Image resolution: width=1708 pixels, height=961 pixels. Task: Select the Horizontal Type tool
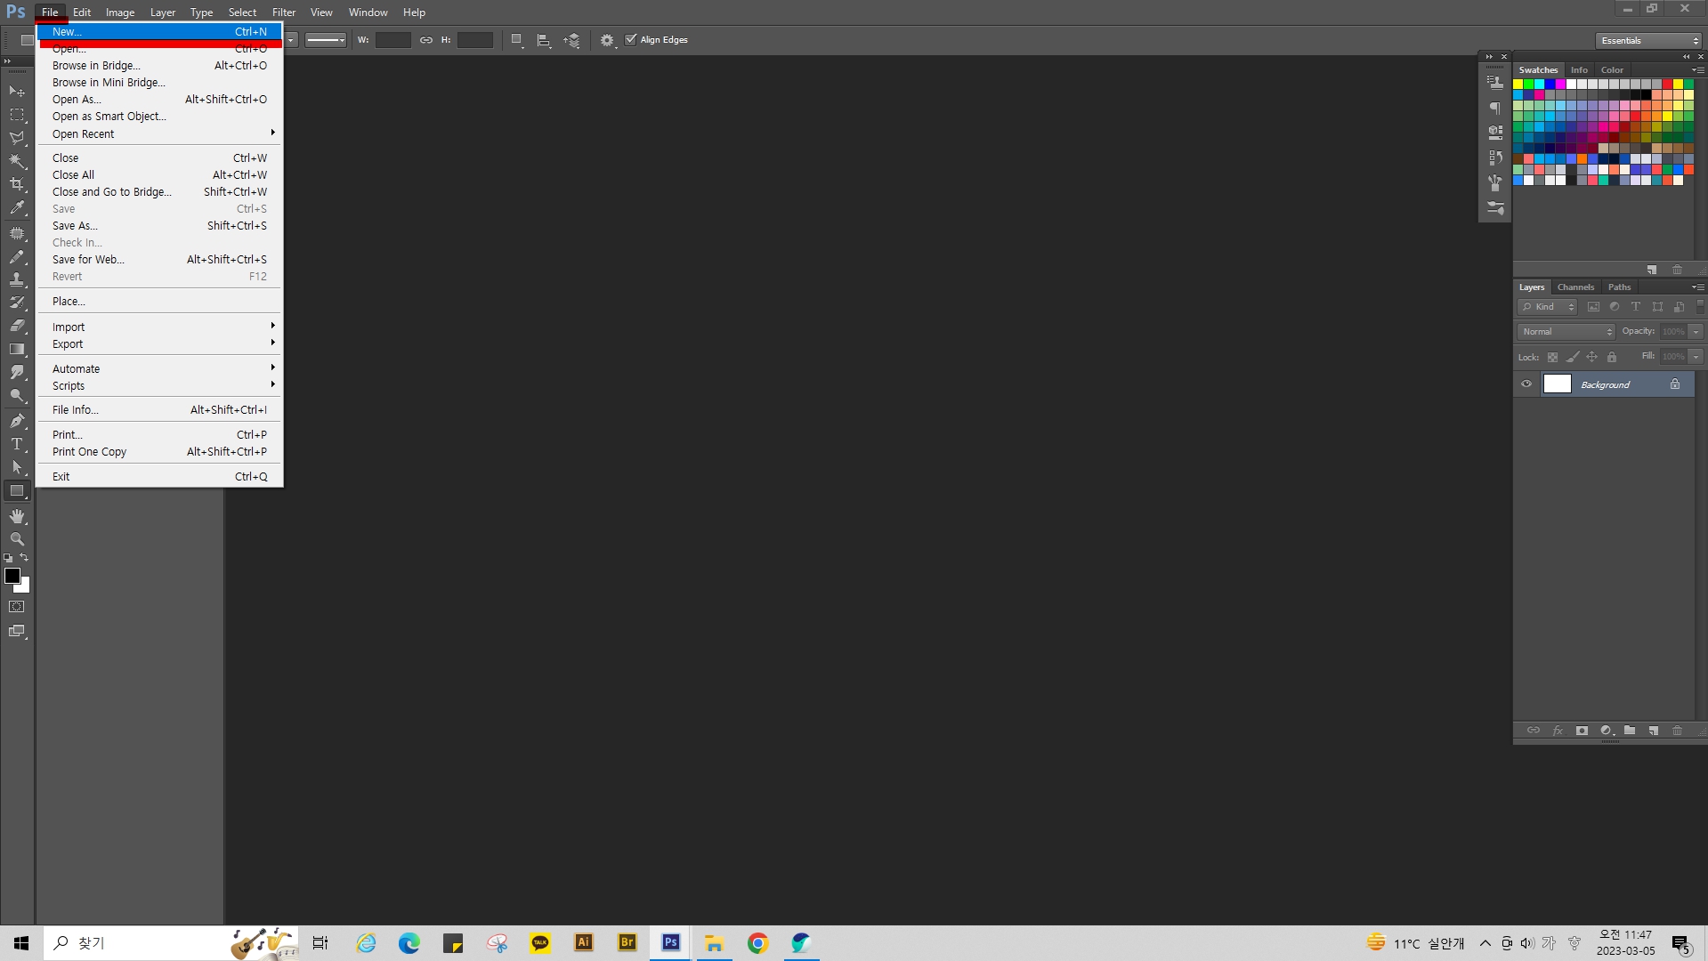pyautogui.click(x=17, y=444)
